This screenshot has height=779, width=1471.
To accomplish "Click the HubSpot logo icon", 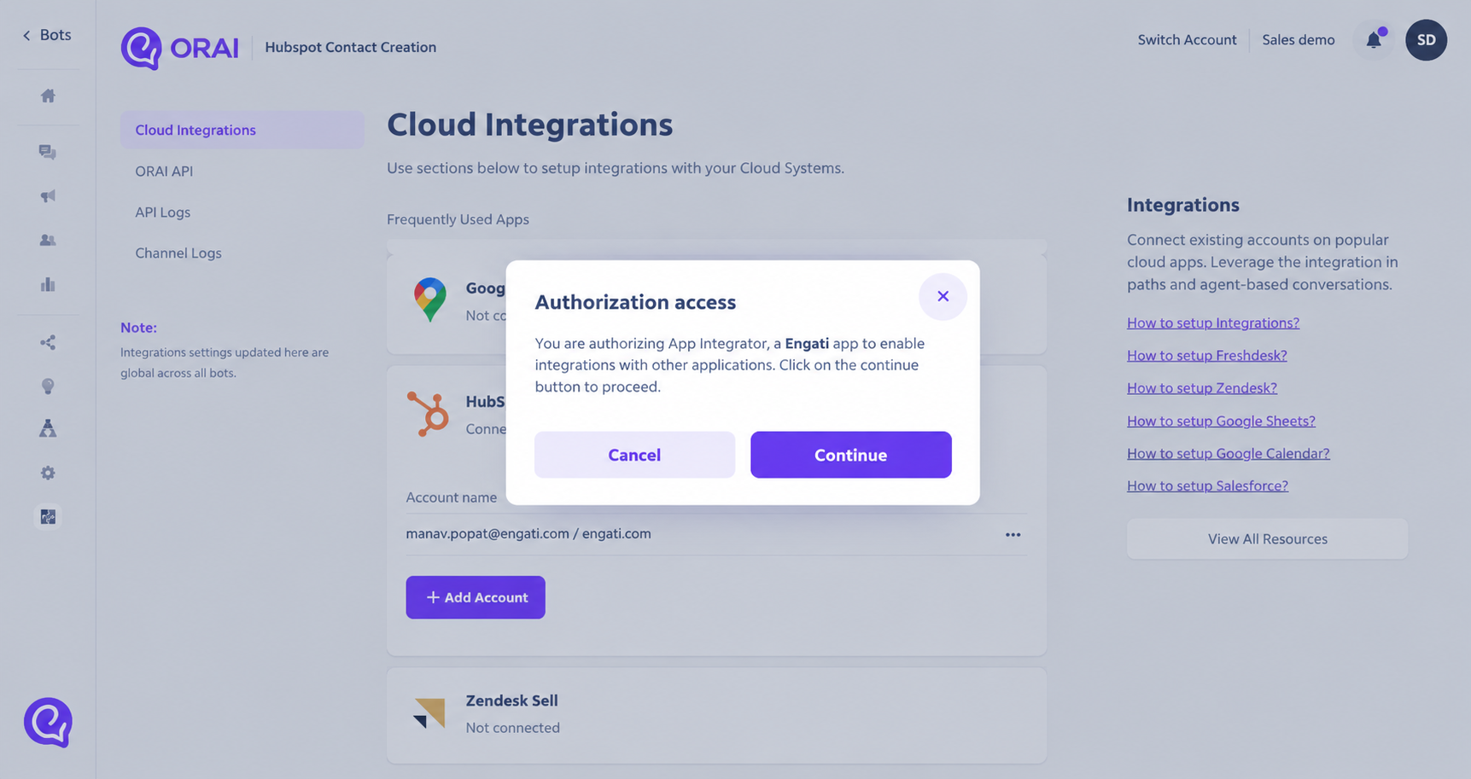I will point(428,414).
